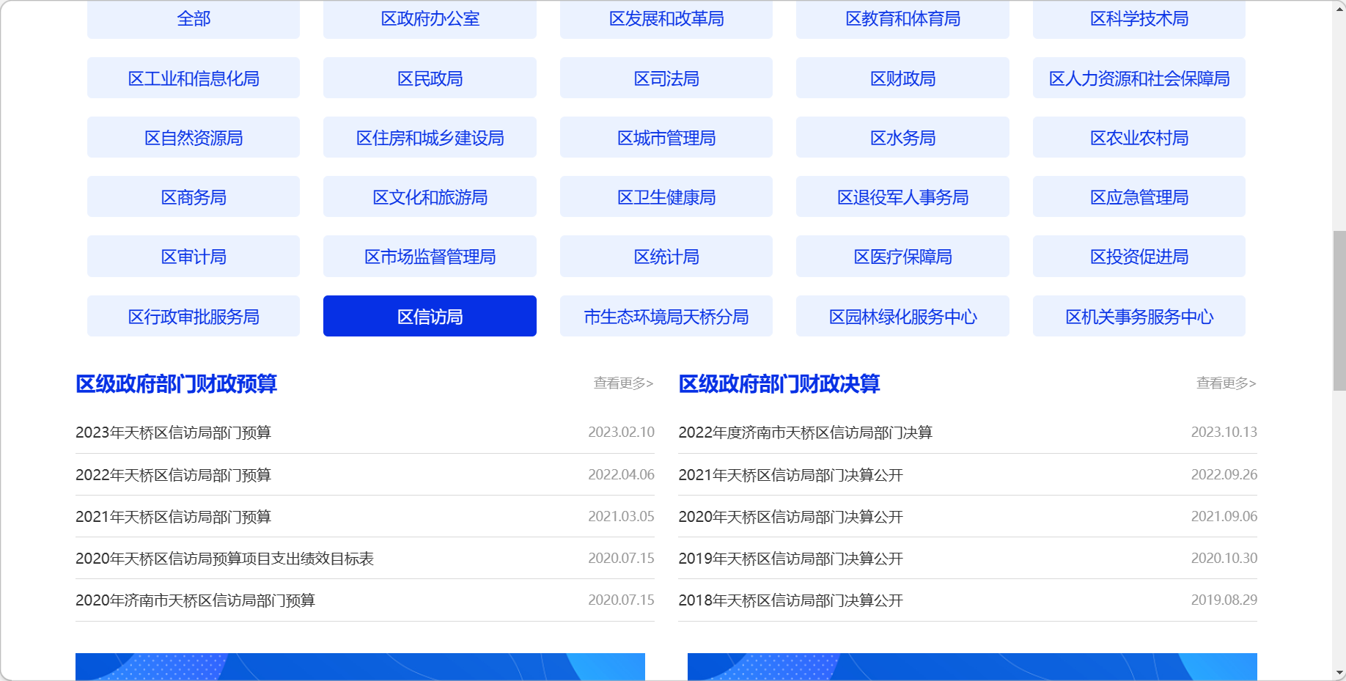The height and width of the screenshot is (681, 1346).
Task: Select 区工业和信息化局 department
Action: point(194,78)
